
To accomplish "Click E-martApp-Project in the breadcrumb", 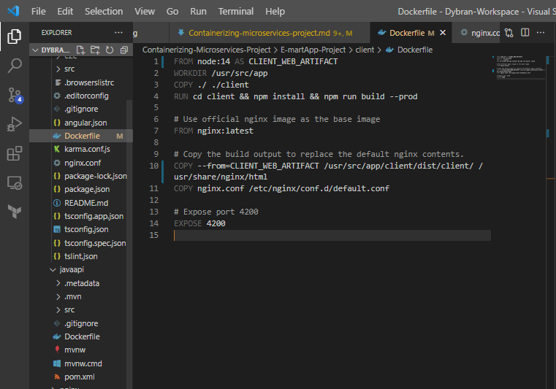I will tap(312, 50).
